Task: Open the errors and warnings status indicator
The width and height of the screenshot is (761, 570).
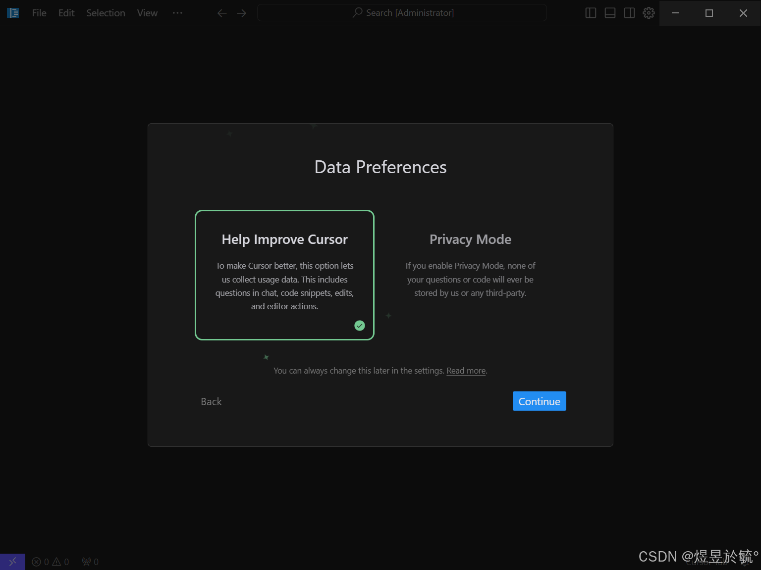Action: click(51, 562)
